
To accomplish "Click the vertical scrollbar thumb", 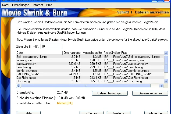I will (166, 64).
